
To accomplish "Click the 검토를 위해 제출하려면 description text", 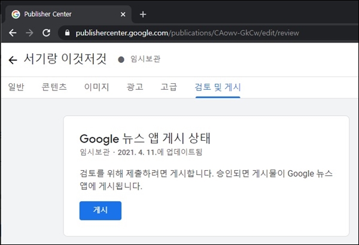I will [x=206, y=180].
